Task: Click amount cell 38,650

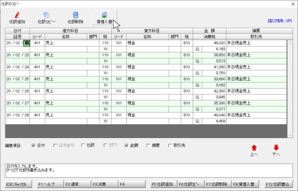Action: (x=210, y=55)
